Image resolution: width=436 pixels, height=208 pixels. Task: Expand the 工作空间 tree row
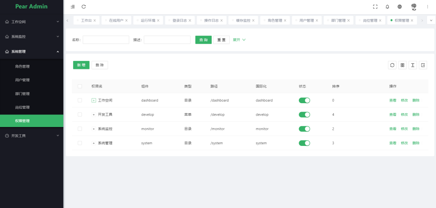tap(94, 100)
